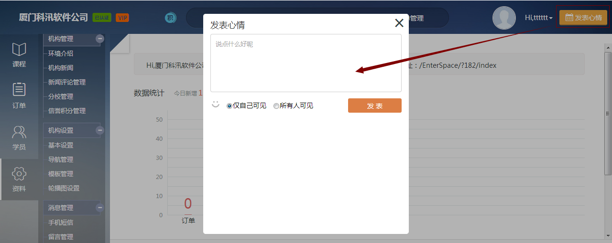Screen dimensions: 612x243
Task: Click the page vertical scrollbar handle
Action: coord(608,114)
